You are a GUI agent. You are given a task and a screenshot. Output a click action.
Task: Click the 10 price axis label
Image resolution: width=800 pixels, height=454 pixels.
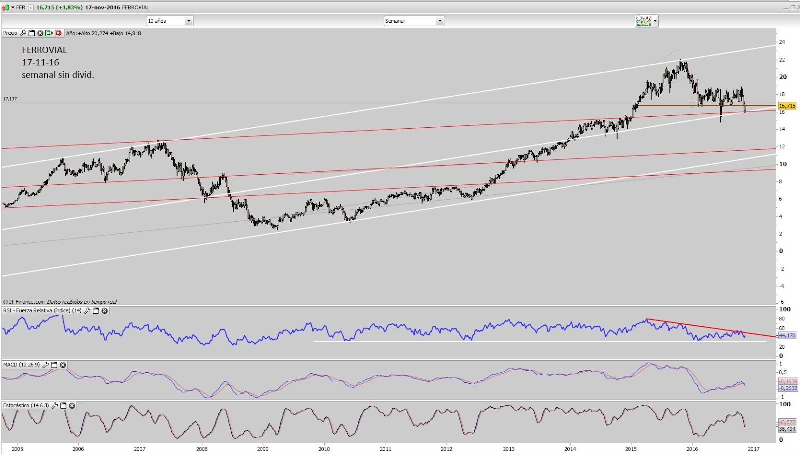783,164
